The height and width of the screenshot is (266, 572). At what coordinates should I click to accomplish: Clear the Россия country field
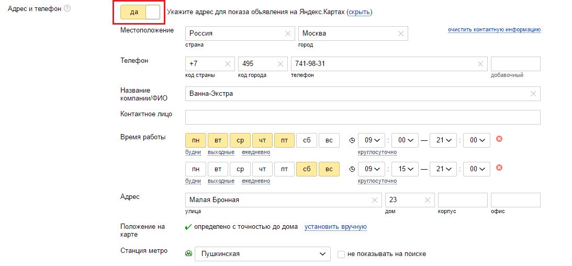coord(287,34)
